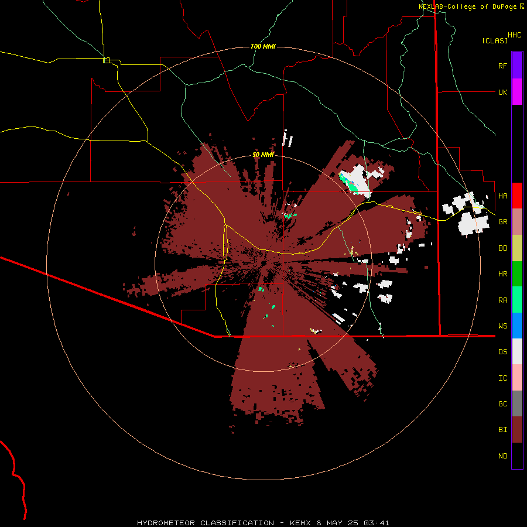
Task: Click the GC legend label
Action: point(502,404)
